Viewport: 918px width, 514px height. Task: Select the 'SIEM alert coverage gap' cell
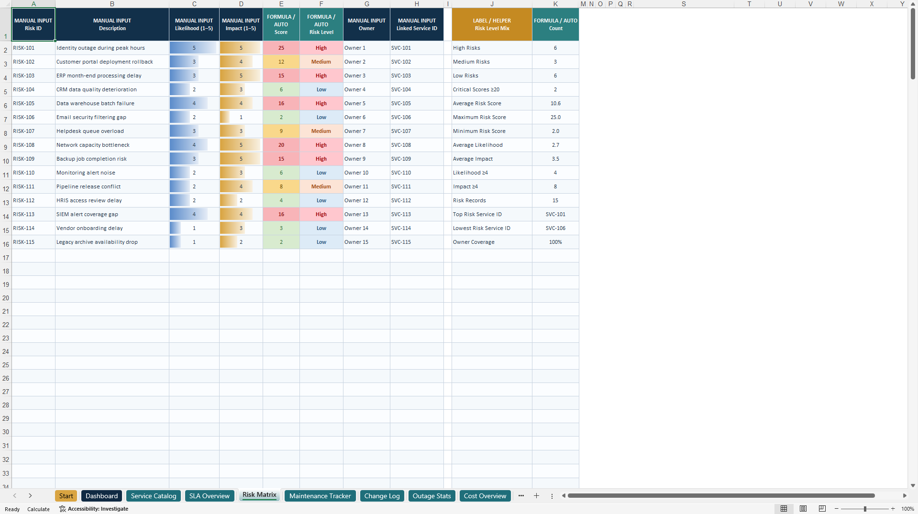(x=112, y=214)
